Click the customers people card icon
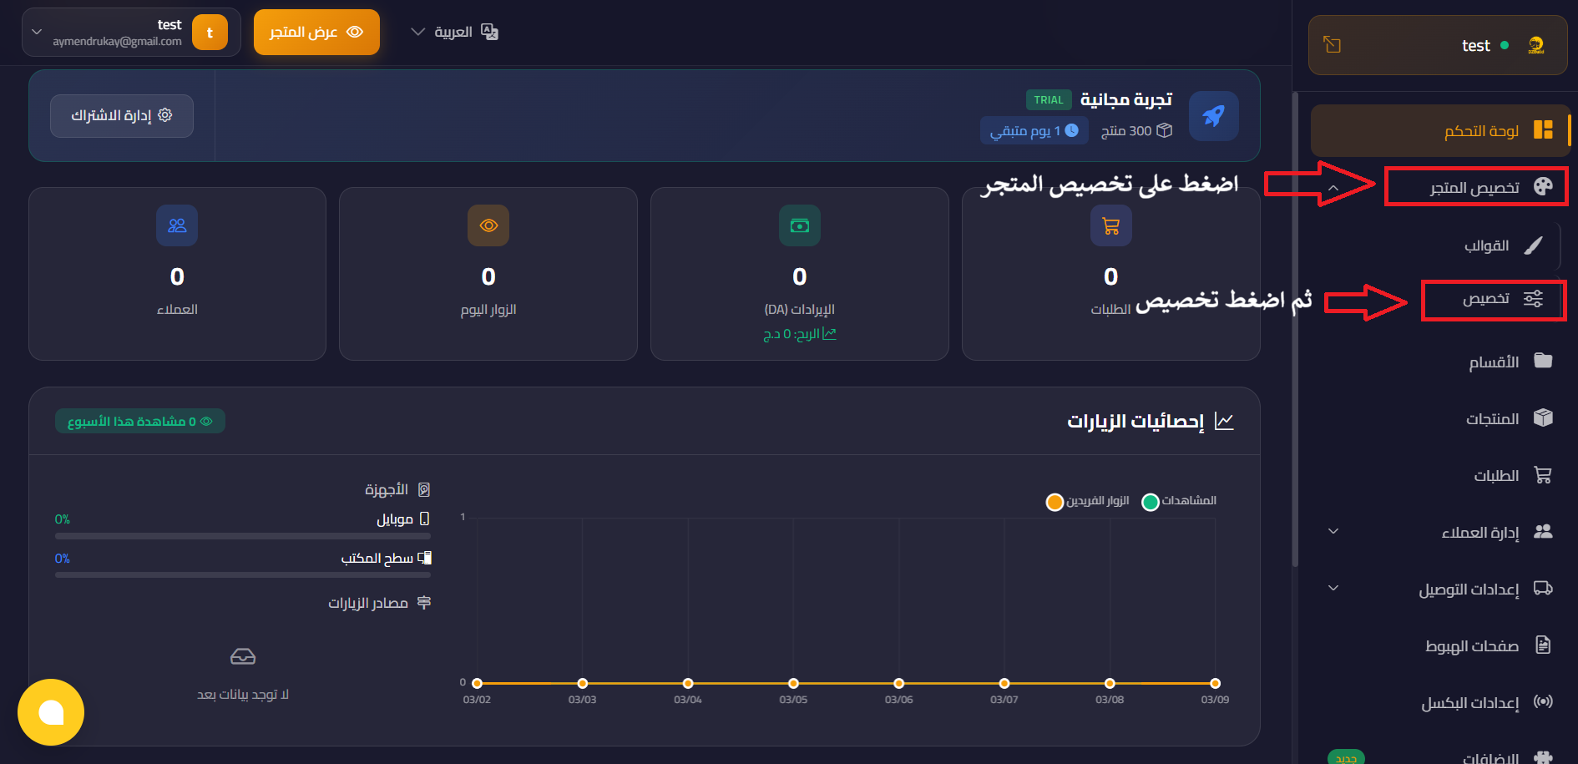The height and width of the screenshot is (764, 1578). coord(177,225)
